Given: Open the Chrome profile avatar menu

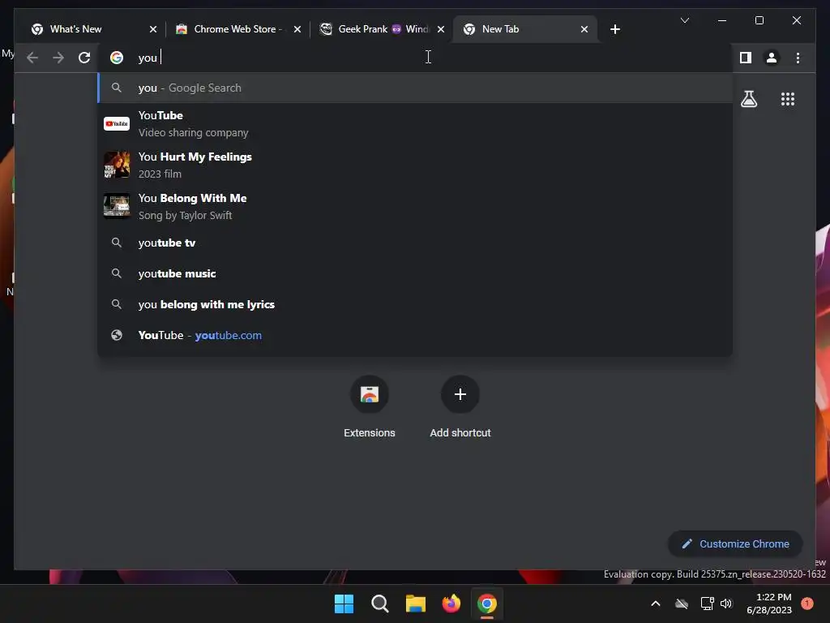Looking at the screenshot, I should [772, 58].
